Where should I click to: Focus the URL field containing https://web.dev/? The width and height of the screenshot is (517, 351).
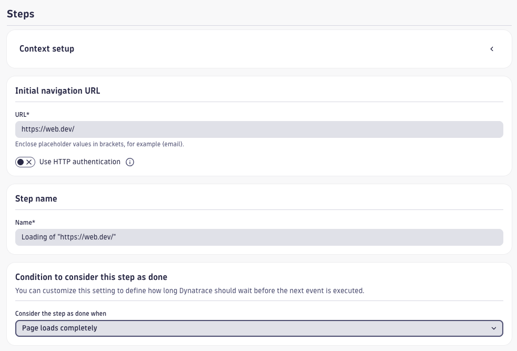click(259, 129)
